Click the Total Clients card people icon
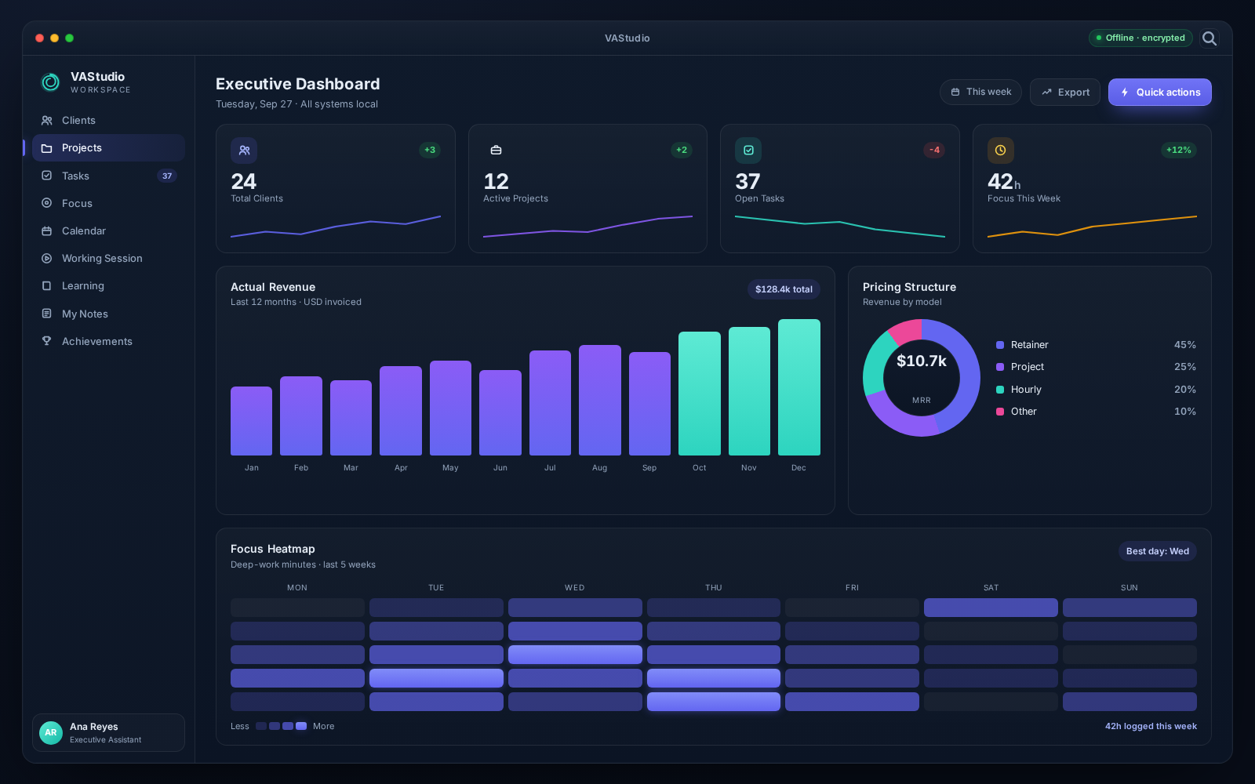 click(x=244, y=151)
